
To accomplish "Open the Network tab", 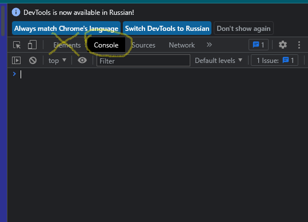I will pos(182,45).
